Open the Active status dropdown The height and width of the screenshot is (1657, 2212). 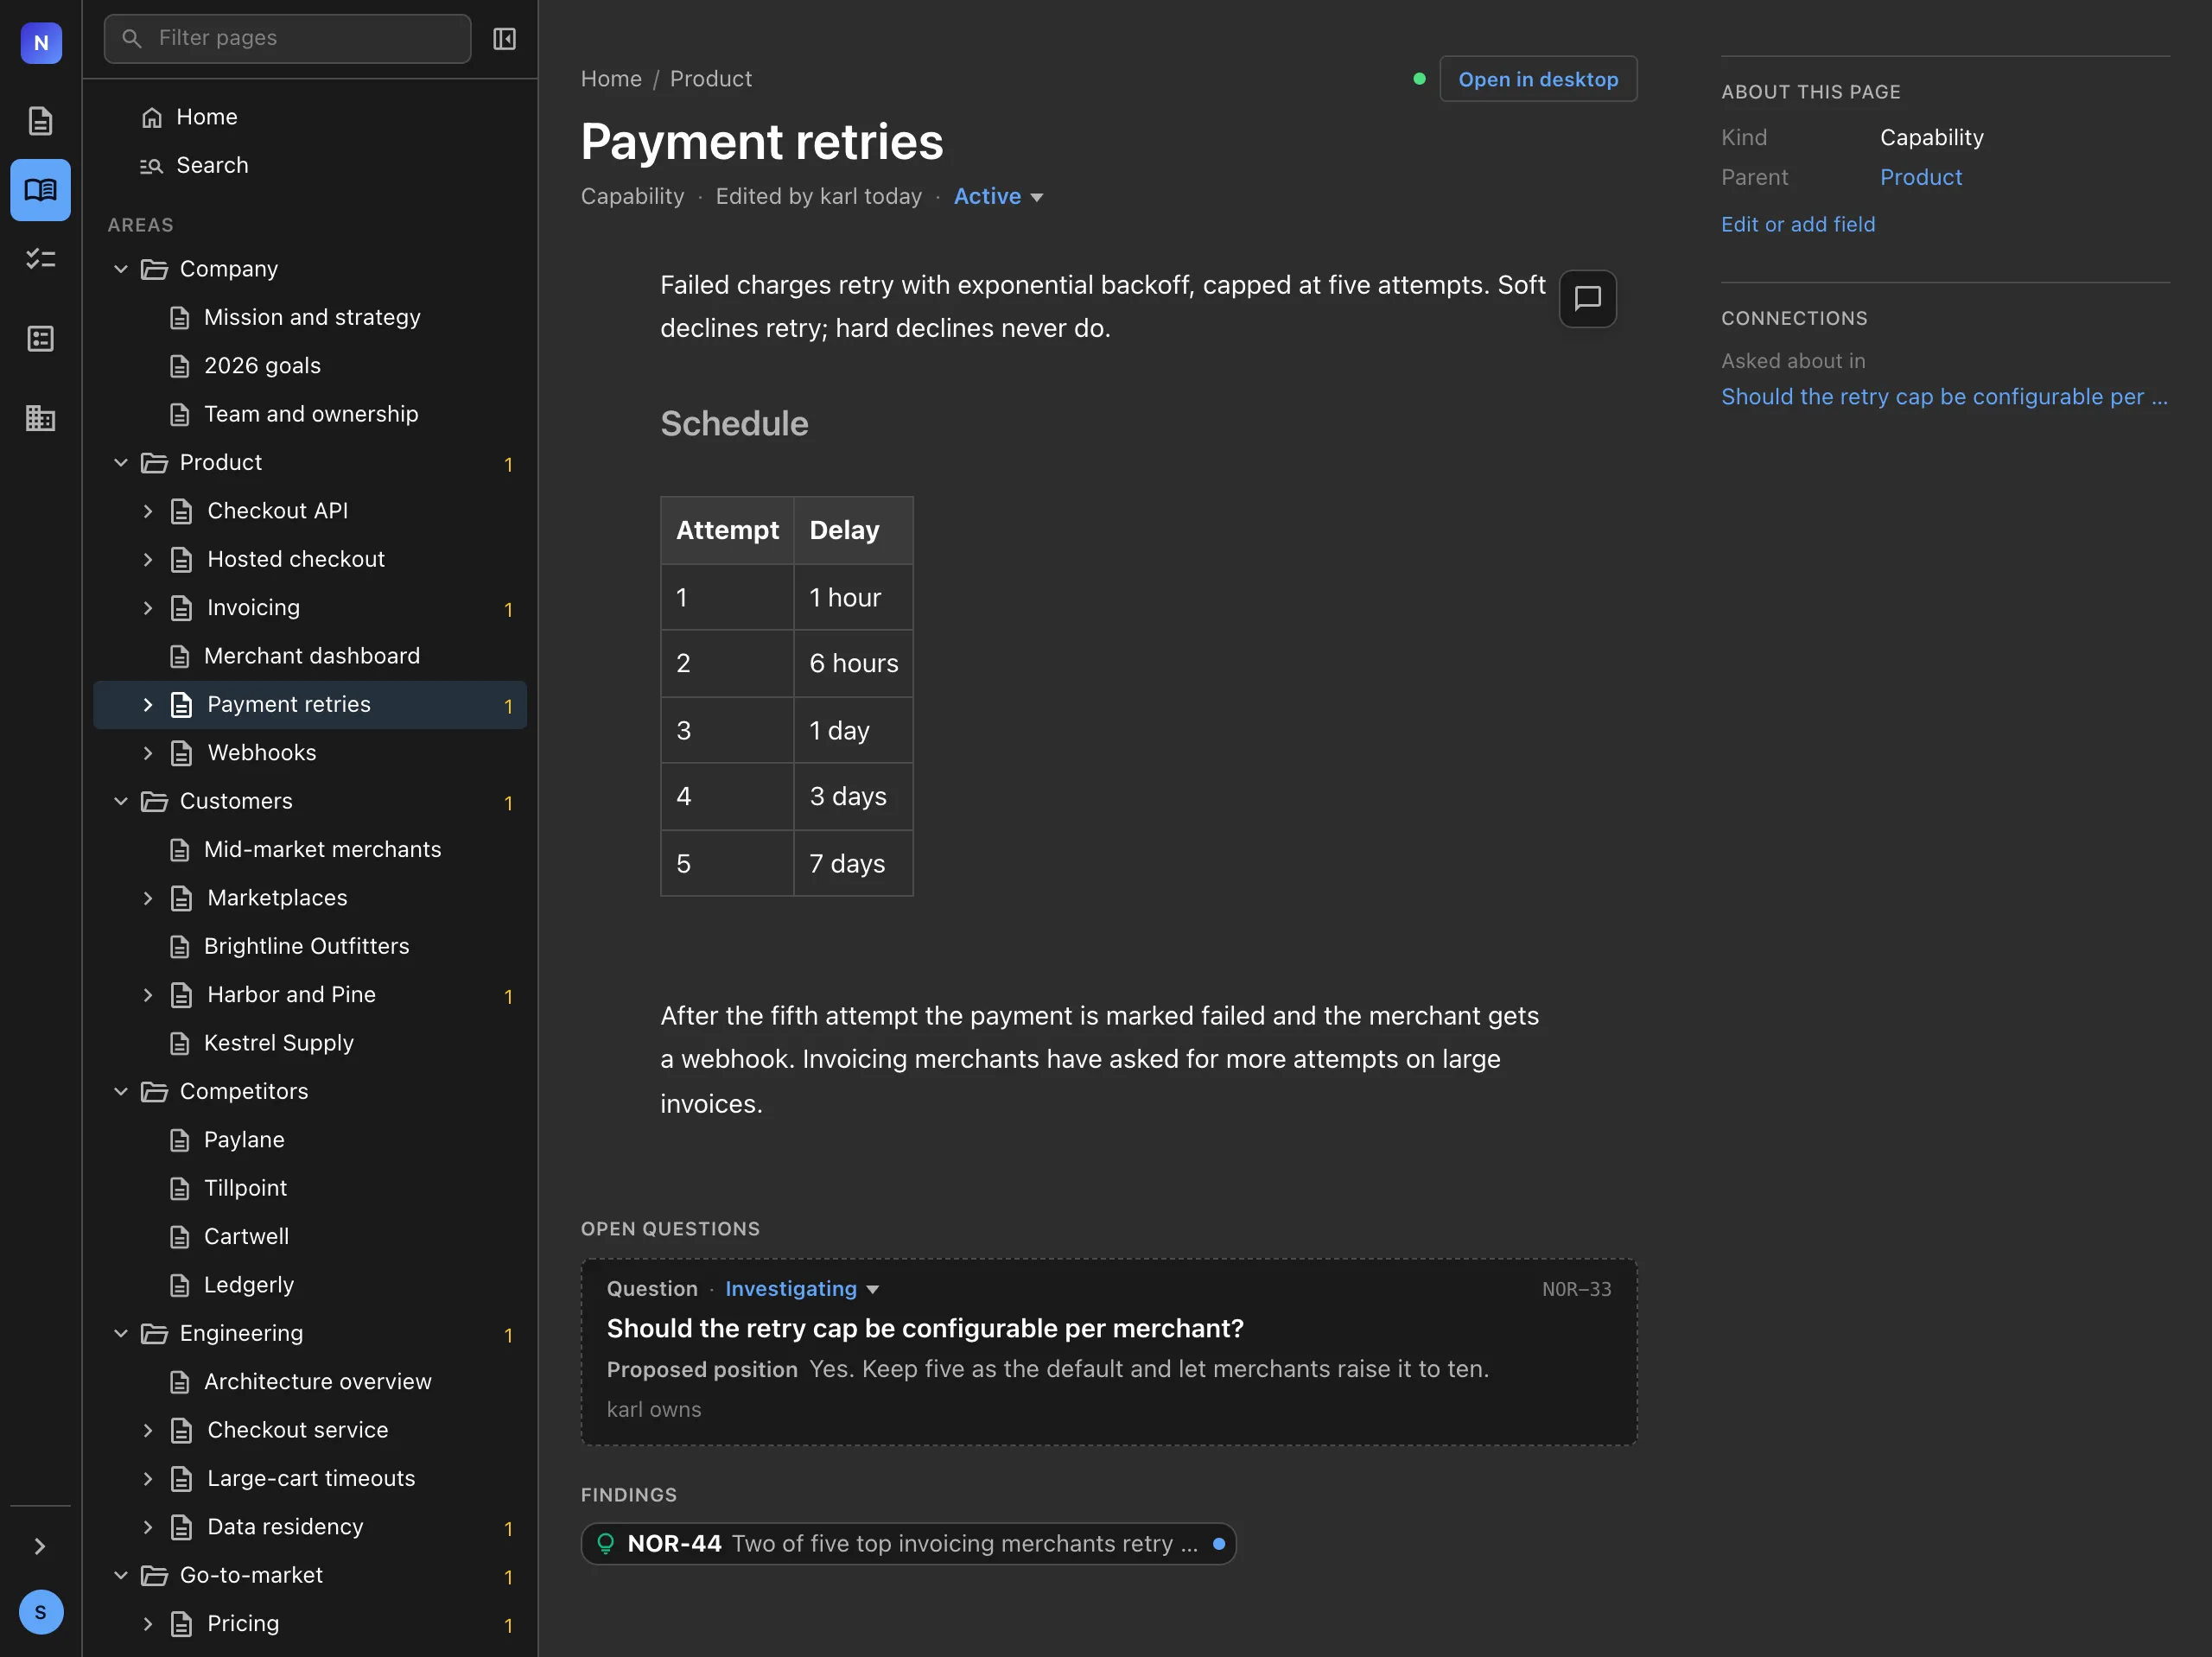click(998, 196)
